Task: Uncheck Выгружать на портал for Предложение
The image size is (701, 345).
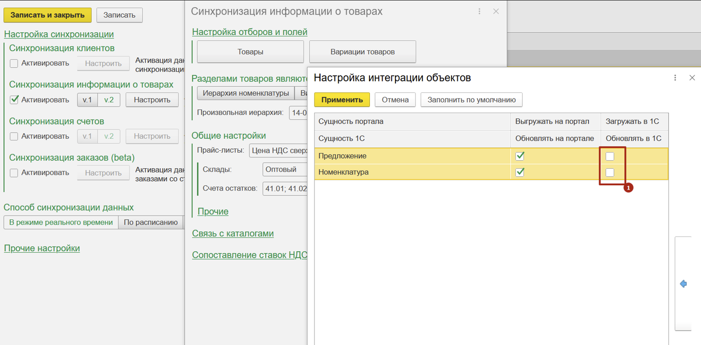Action: (520, 156)
